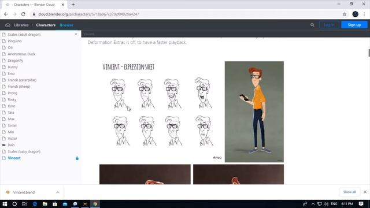The height and width of the screenshot is (208, 370).
Task: Select Scales (adult dragon) in the sidebar
Action: [24, 35]
